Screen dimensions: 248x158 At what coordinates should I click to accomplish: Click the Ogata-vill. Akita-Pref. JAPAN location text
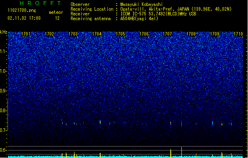(x=176, y=9)
